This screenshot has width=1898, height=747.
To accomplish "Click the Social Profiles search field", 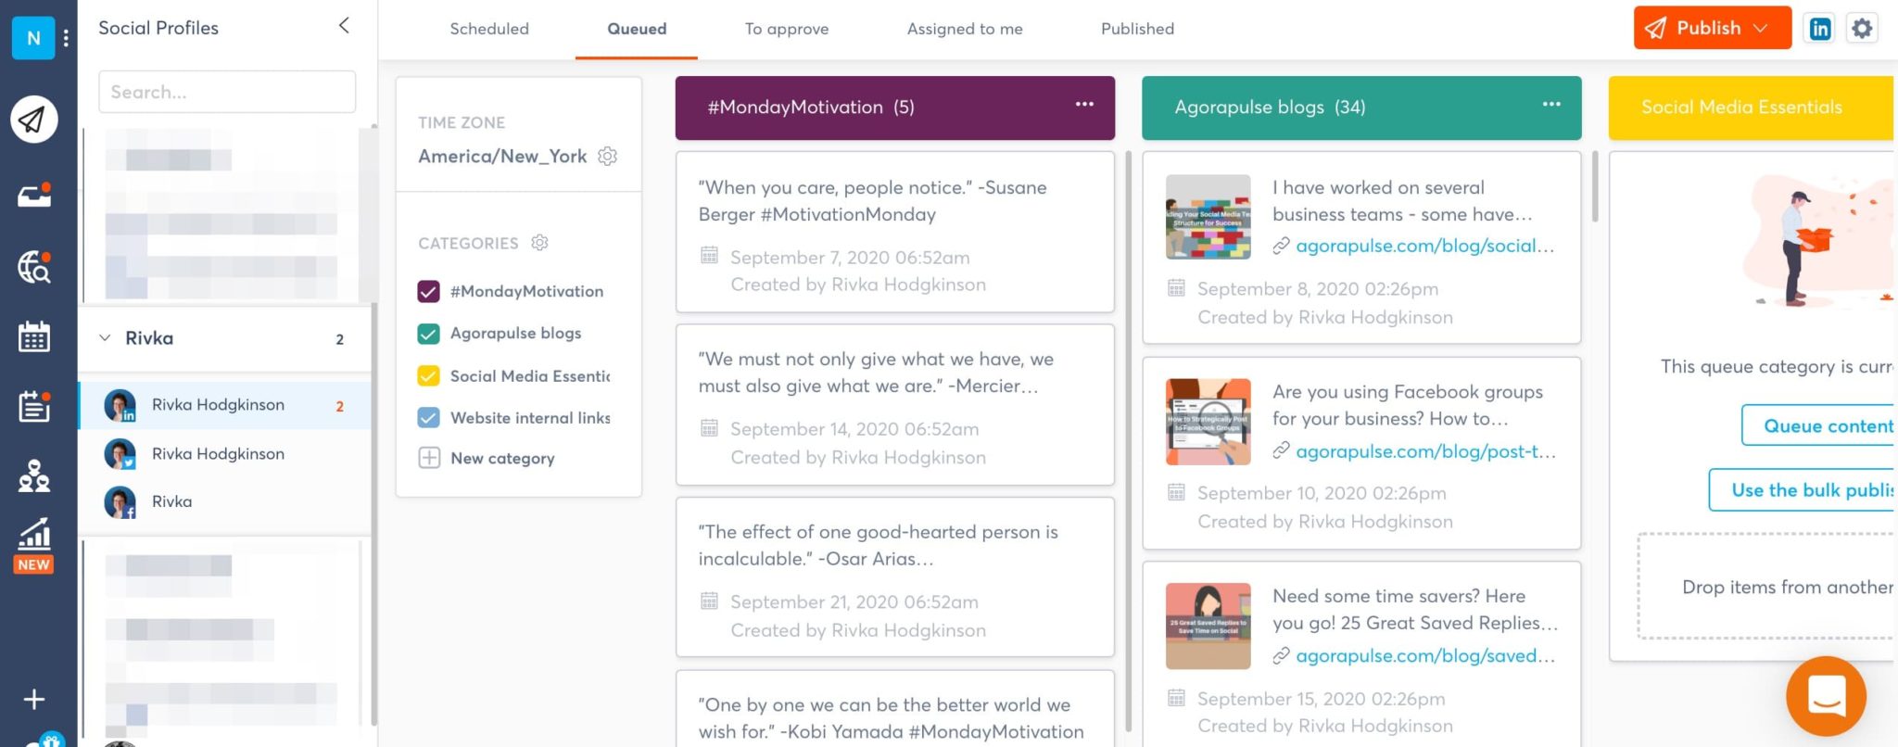I will click(x=227, y=92).
